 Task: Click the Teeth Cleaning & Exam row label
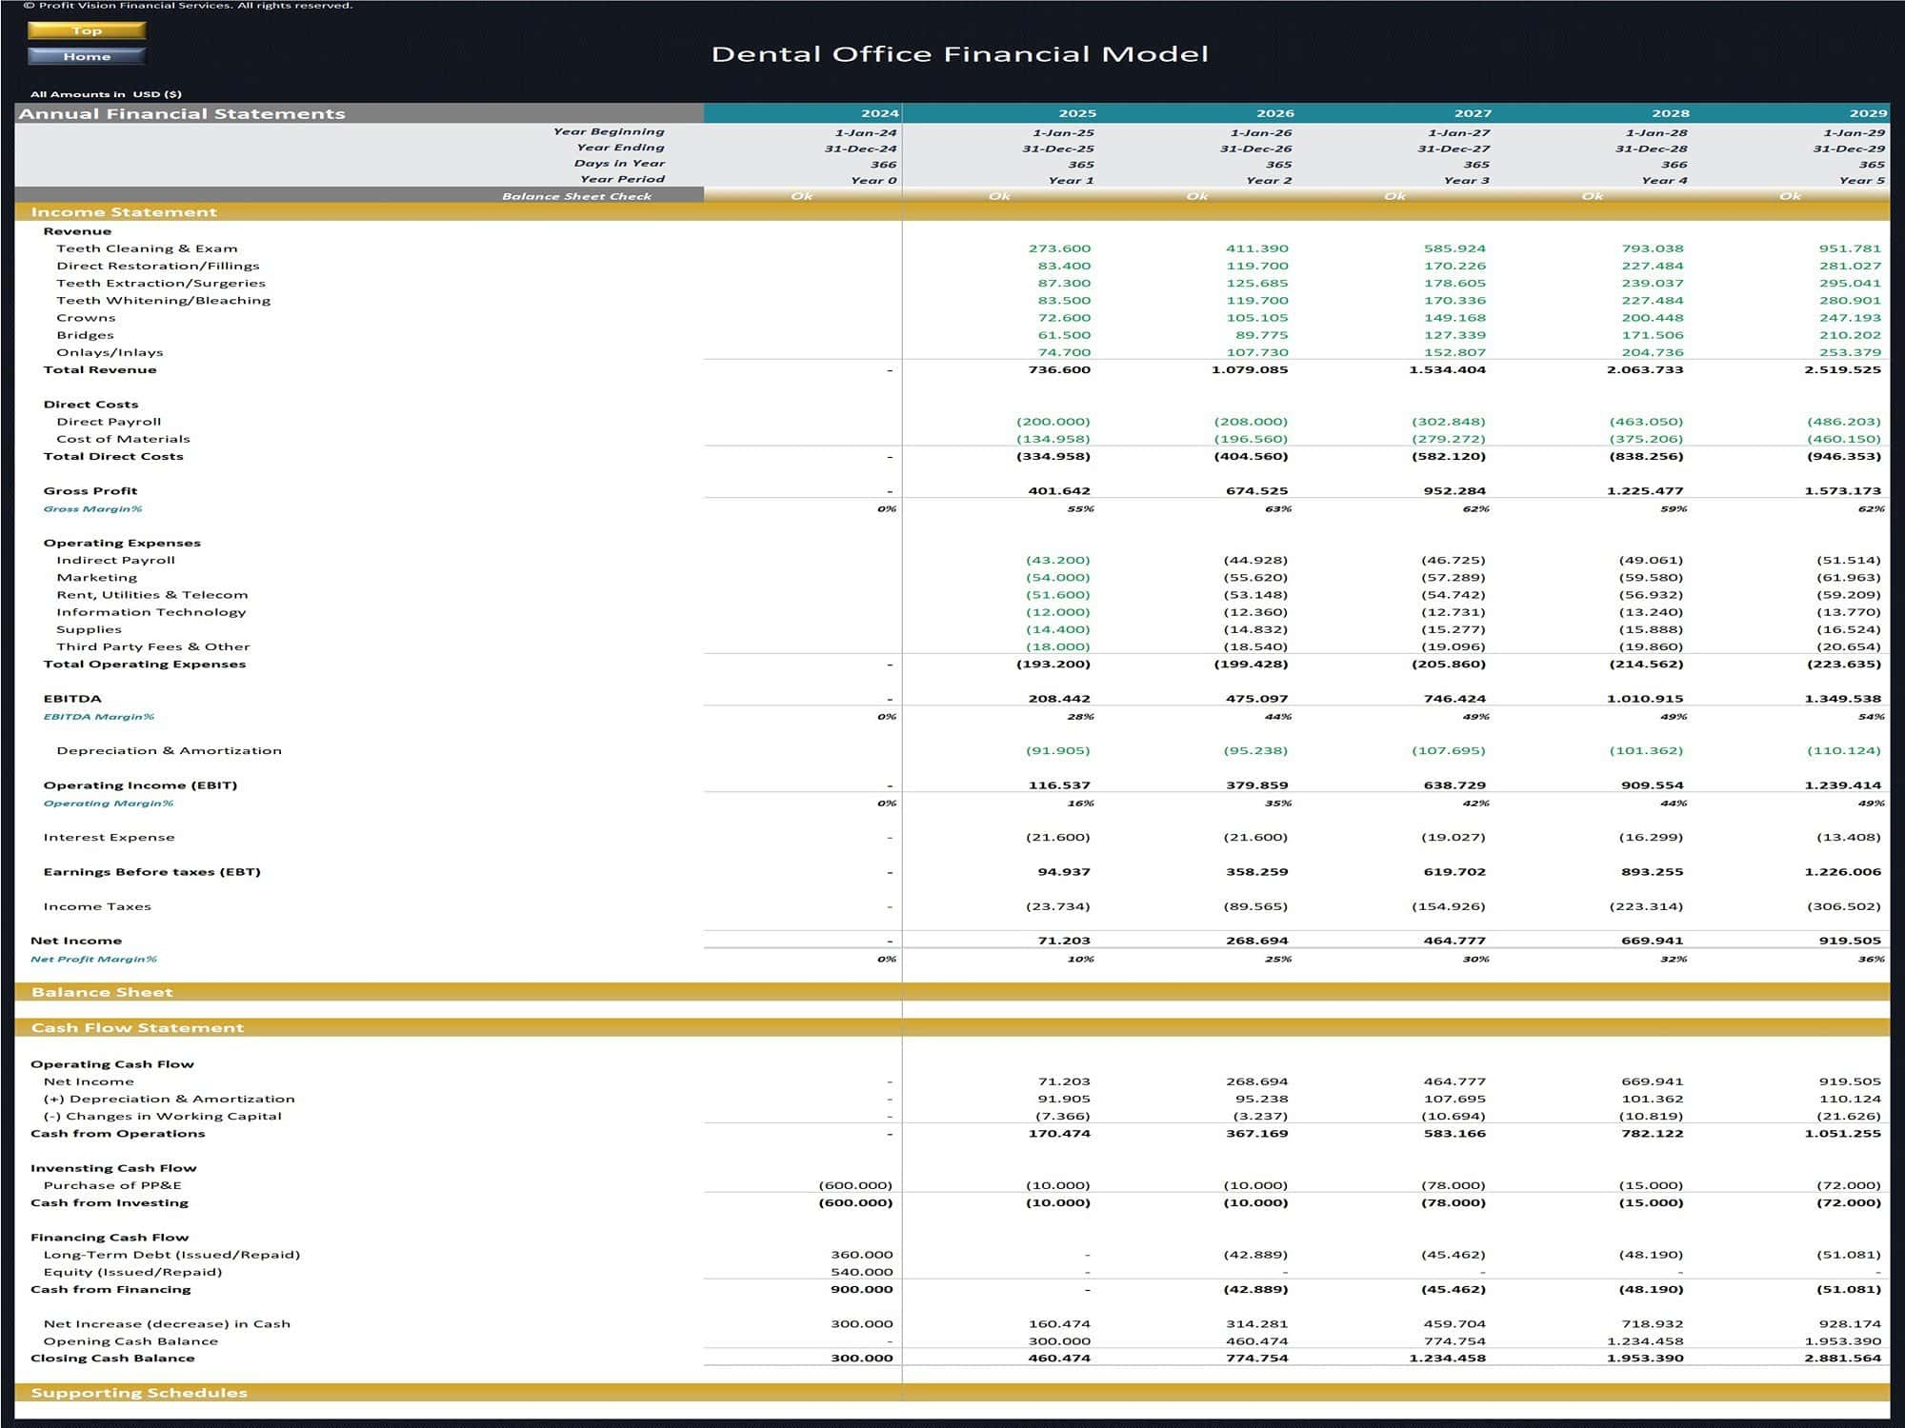pyautogui.click(x=147, y=248)
